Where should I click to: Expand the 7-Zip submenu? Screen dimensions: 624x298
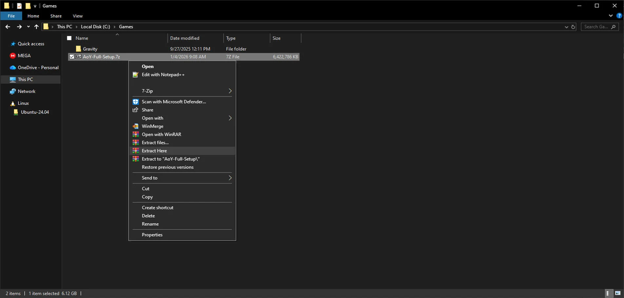point(182,91)
